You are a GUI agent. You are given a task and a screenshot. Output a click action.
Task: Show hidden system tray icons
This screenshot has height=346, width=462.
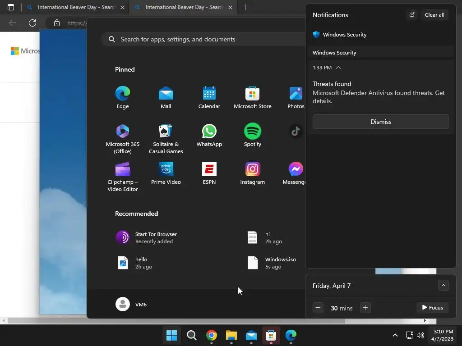pyautogui.click(x=395, y=335)
